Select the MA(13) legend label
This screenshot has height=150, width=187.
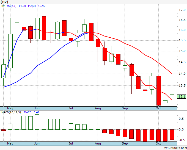(x=12, y=6)
